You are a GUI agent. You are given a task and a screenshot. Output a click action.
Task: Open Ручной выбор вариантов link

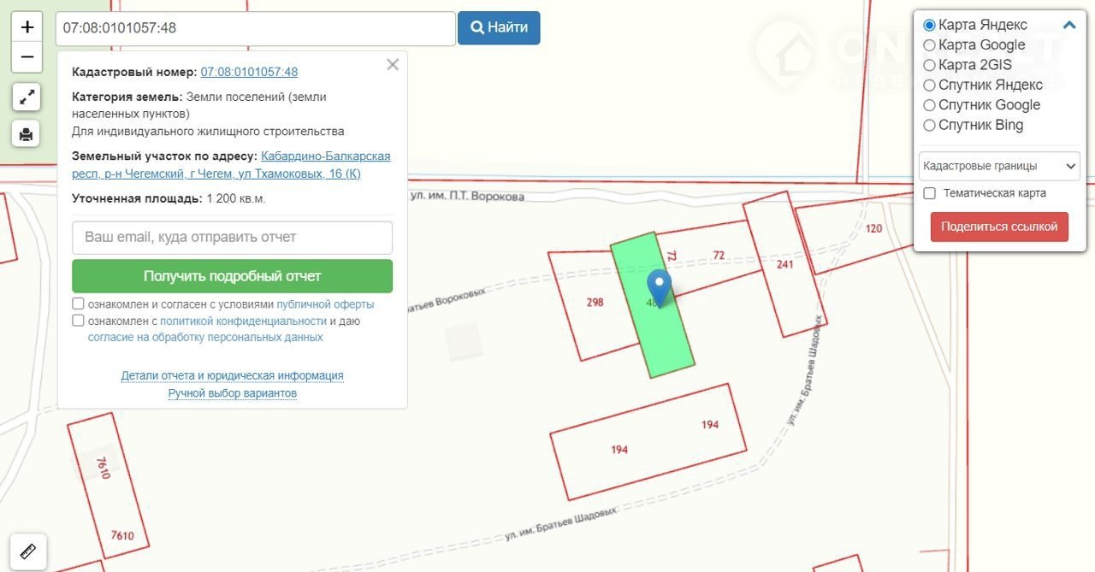(x=232, y=393)
